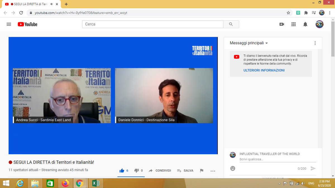Dislike the live stream video

pyautogui.click(x=138, y=170)
